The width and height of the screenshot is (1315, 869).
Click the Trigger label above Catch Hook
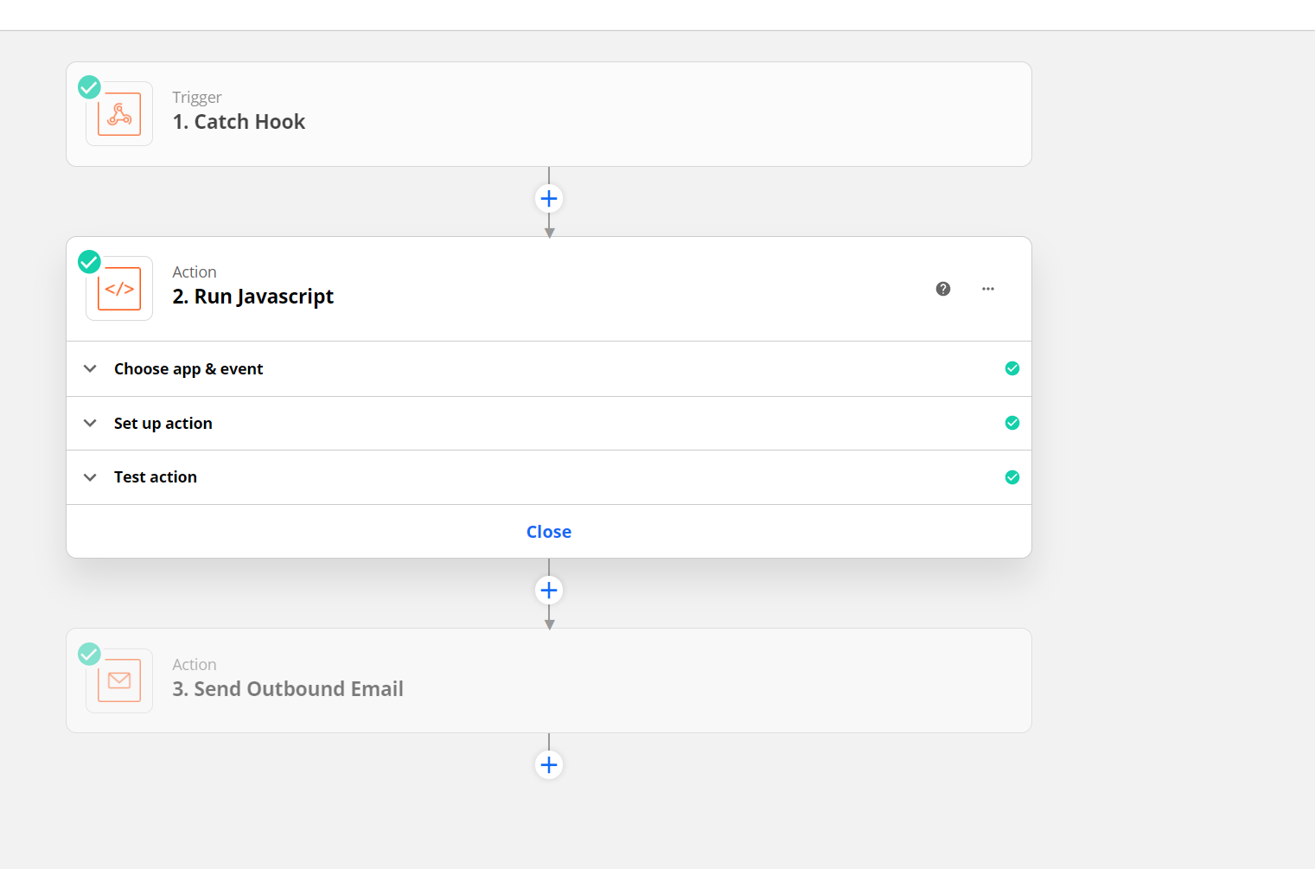coord(197,98)
